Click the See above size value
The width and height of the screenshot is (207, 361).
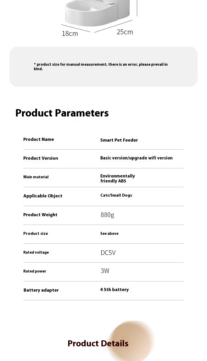[109, 234]
